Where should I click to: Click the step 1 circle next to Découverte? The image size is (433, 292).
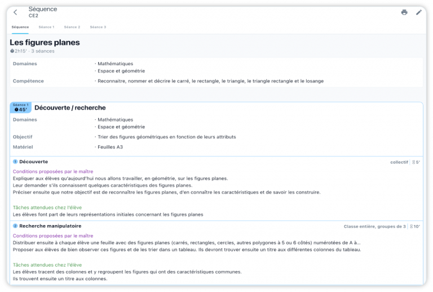15,161
